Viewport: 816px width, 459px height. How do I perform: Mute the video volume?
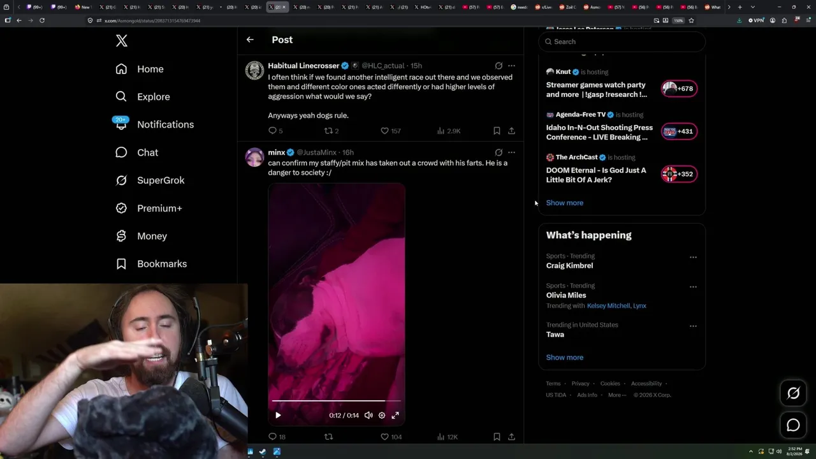368,415
